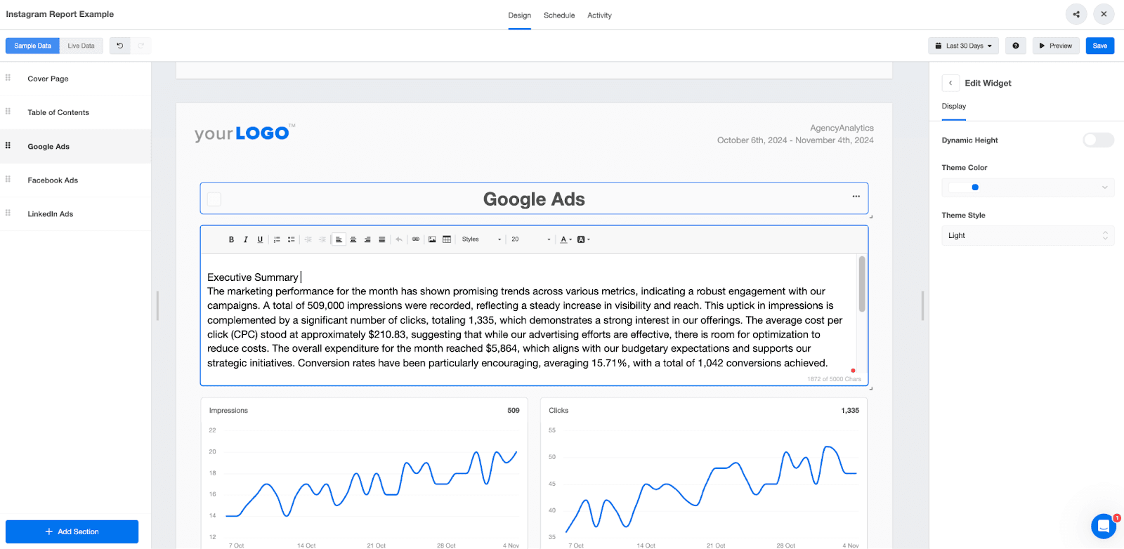
Task: Center align the paragraph text
Action: click(x=353, y=239)
